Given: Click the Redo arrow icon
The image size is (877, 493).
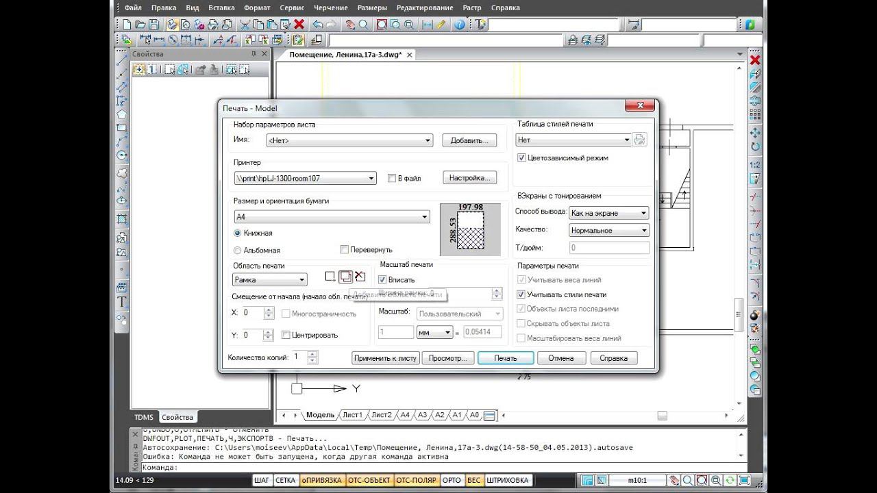Looking at the screenshot, I should (x=331, y=25).
